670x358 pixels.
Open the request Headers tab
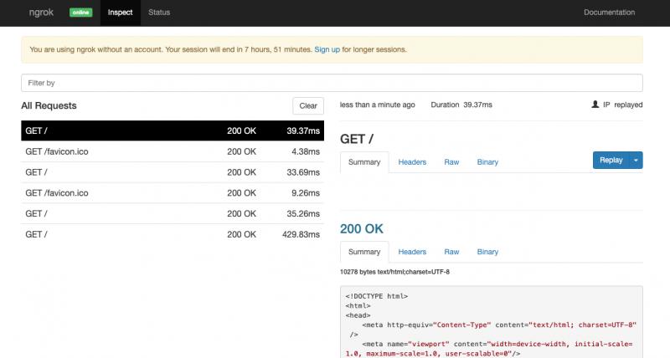click(411, 161)
